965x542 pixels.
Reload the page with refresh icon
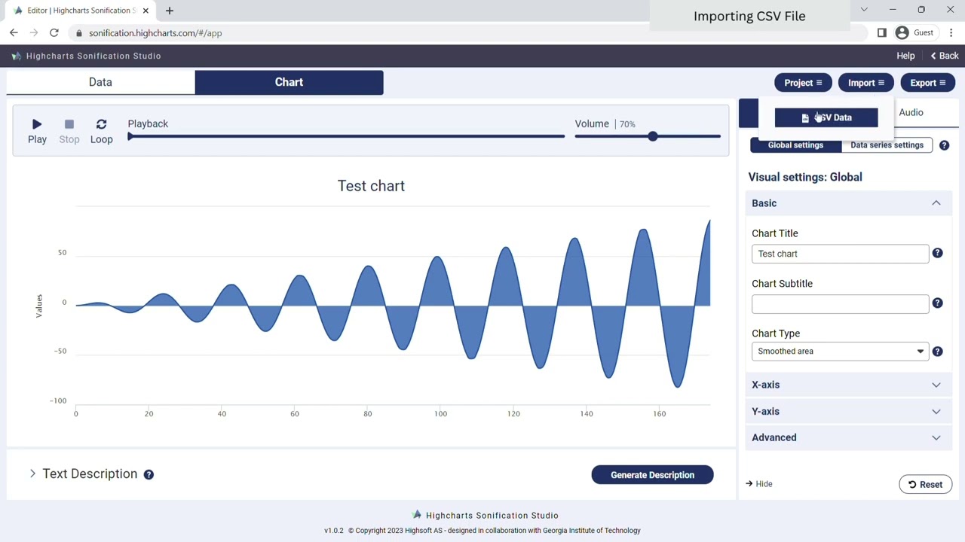point(54,33)
